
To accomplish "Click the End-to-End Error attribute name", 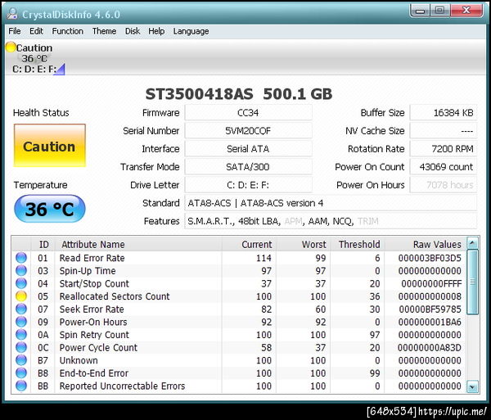I will point(94,373).
